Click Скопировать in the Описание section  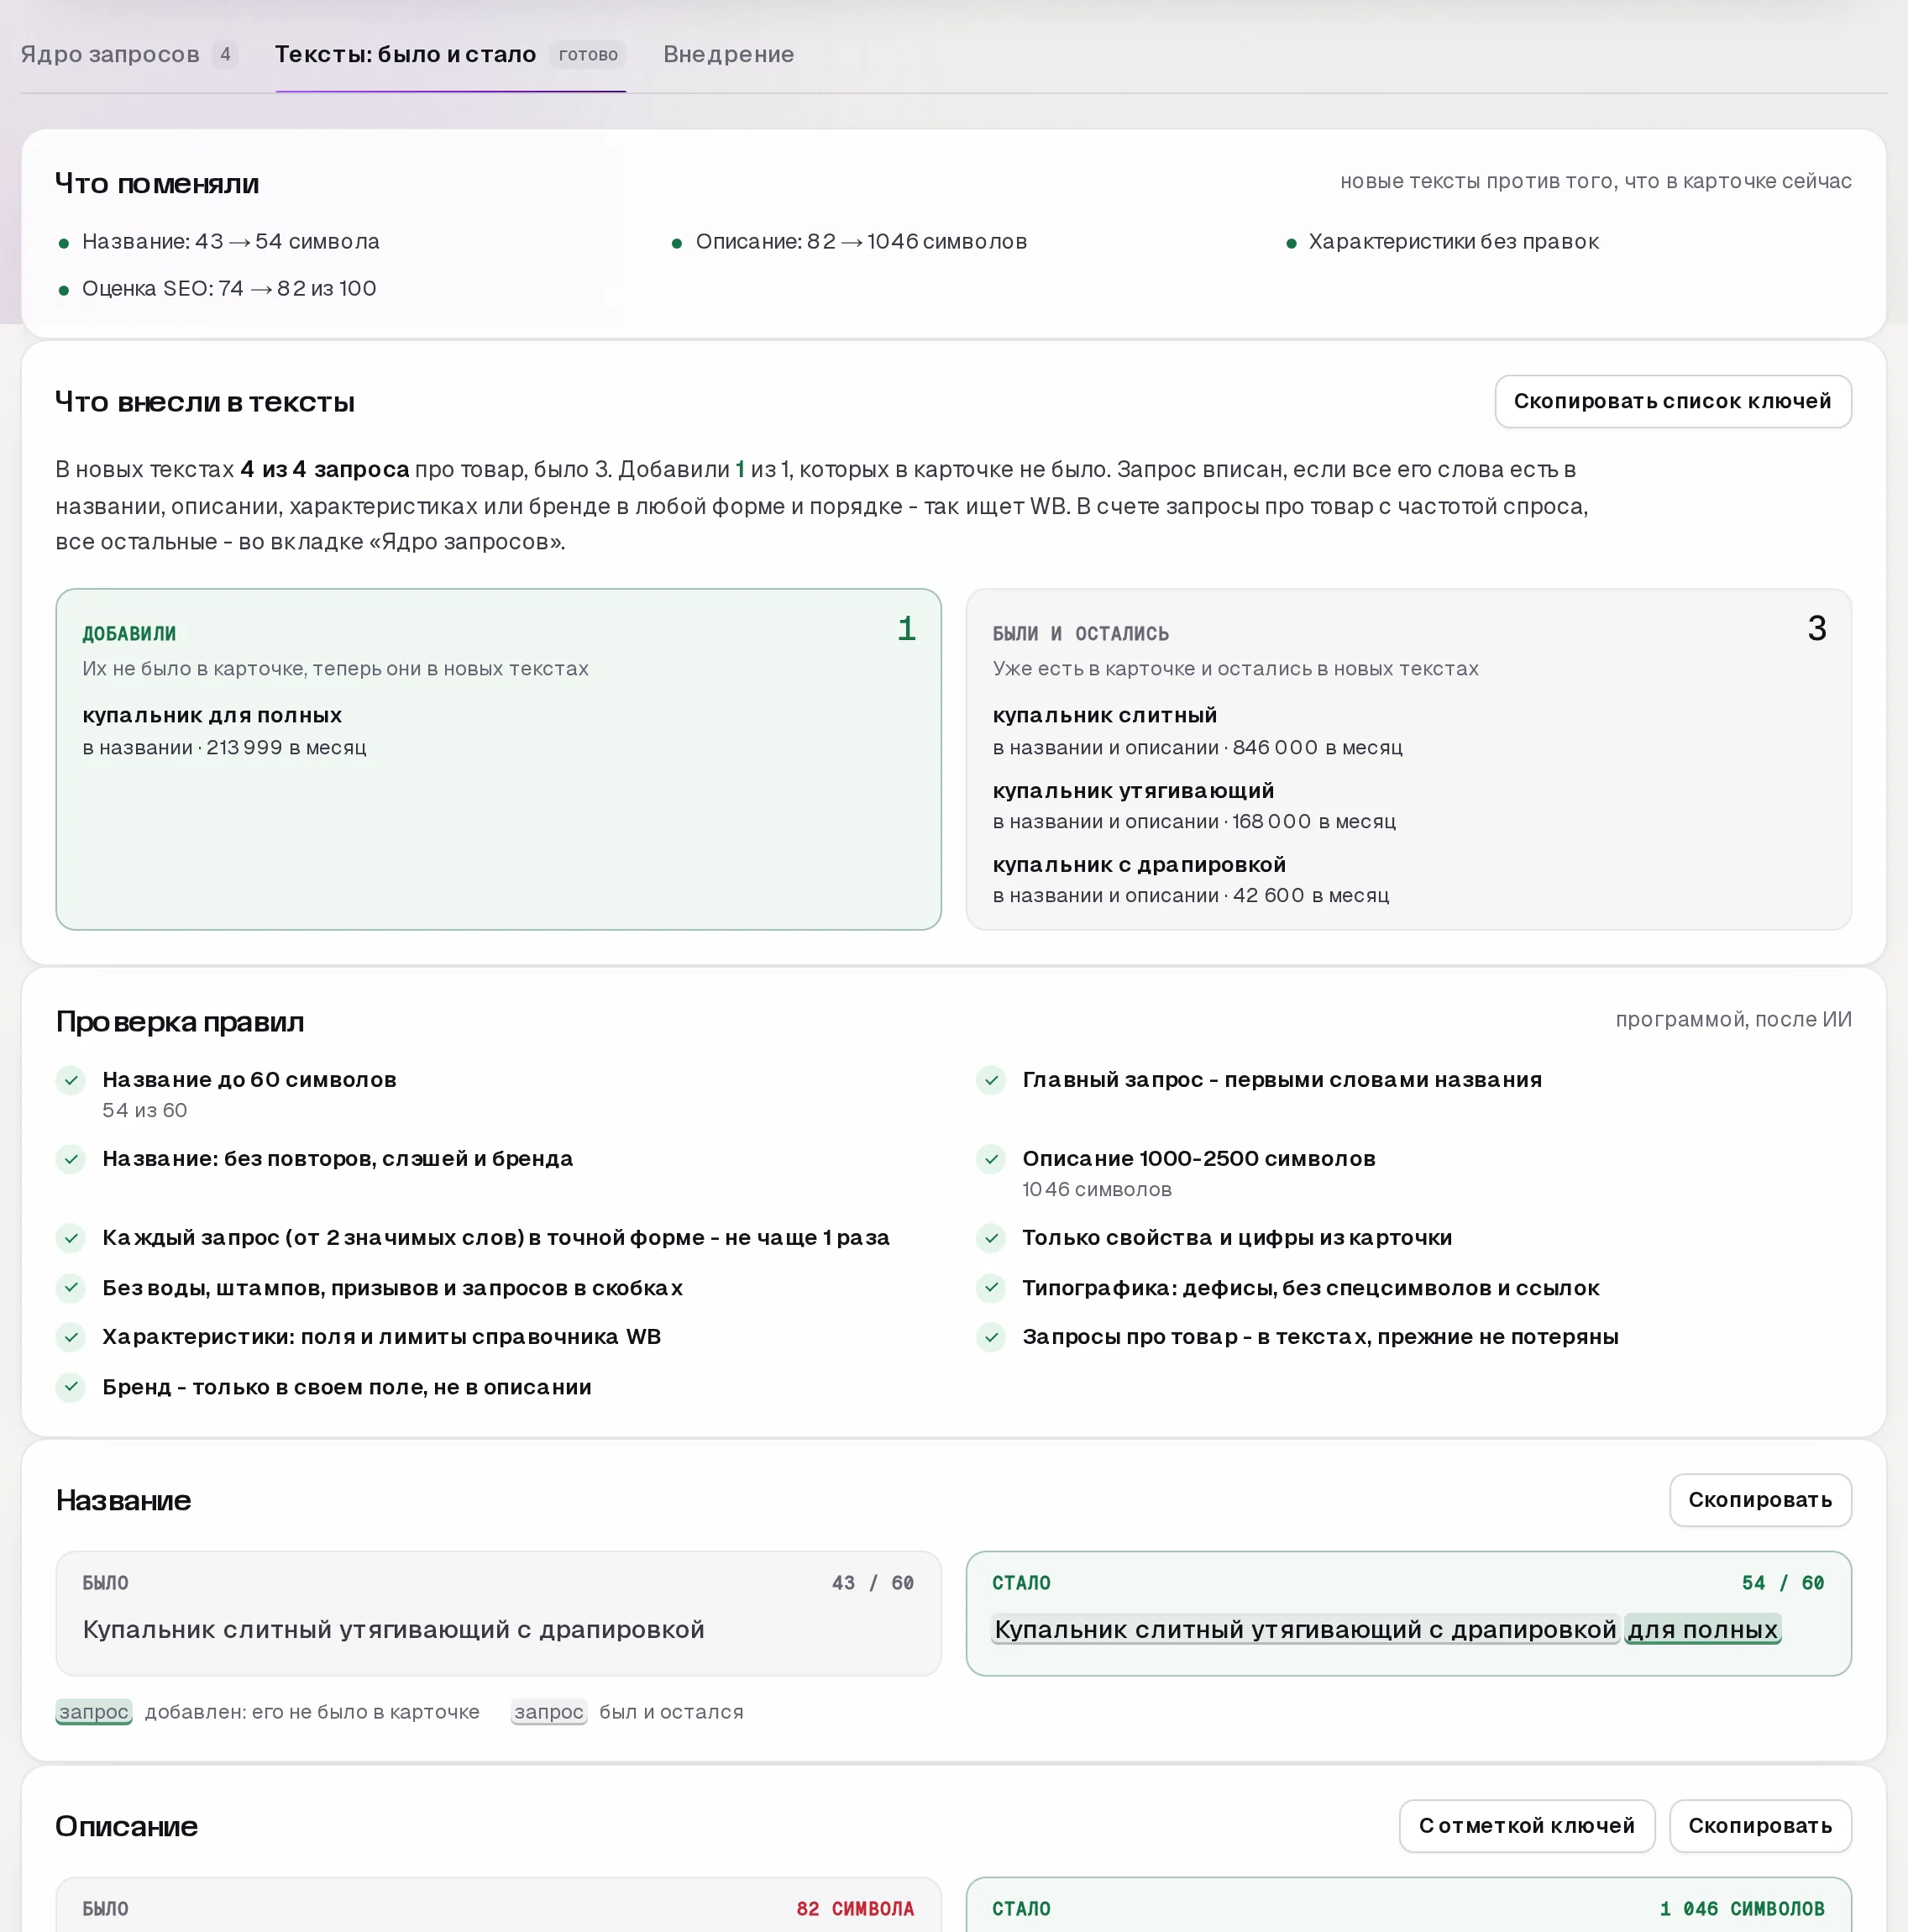coord(1759,1825)
